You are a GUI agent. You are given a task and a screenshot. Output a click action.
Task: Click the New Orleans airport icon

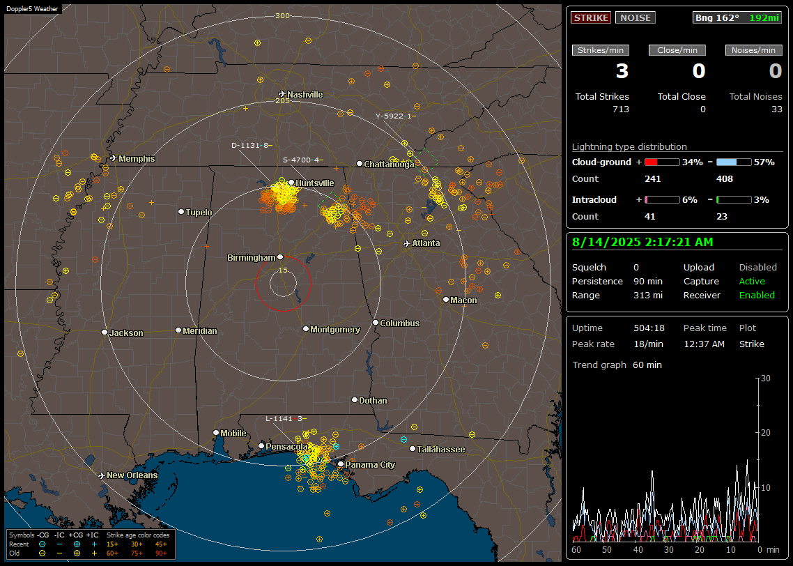pos(101,475)
